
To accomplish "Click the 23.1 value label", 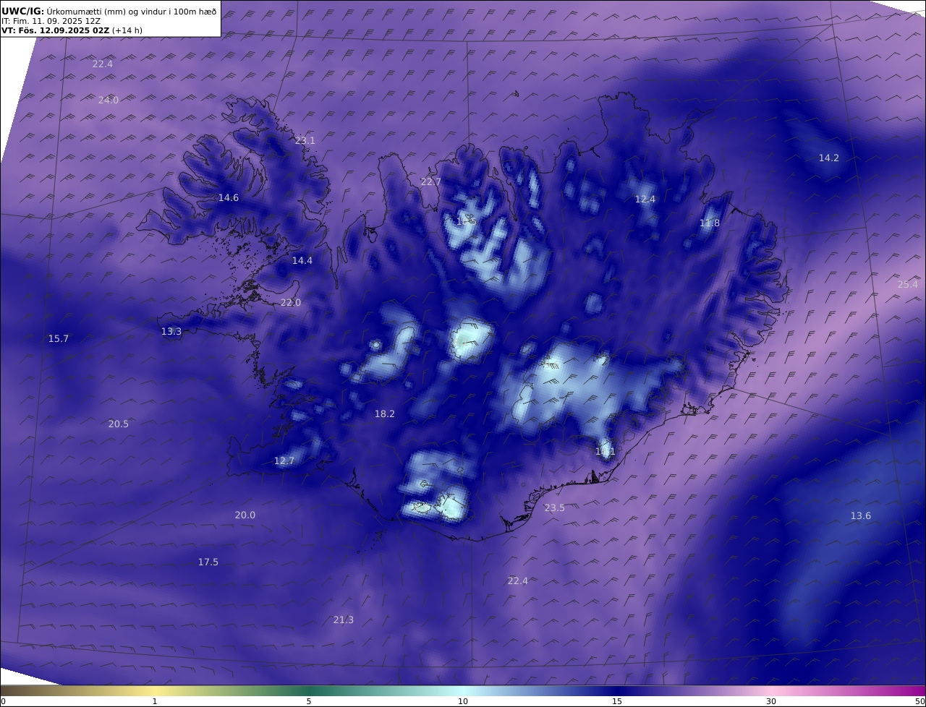I will tap(305, 140).
